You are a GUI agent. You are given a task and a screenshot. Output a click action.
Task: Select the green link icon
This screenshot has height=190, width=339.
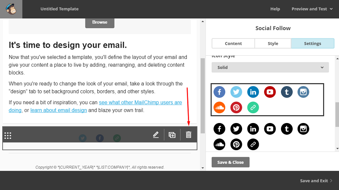coord(253,107)
